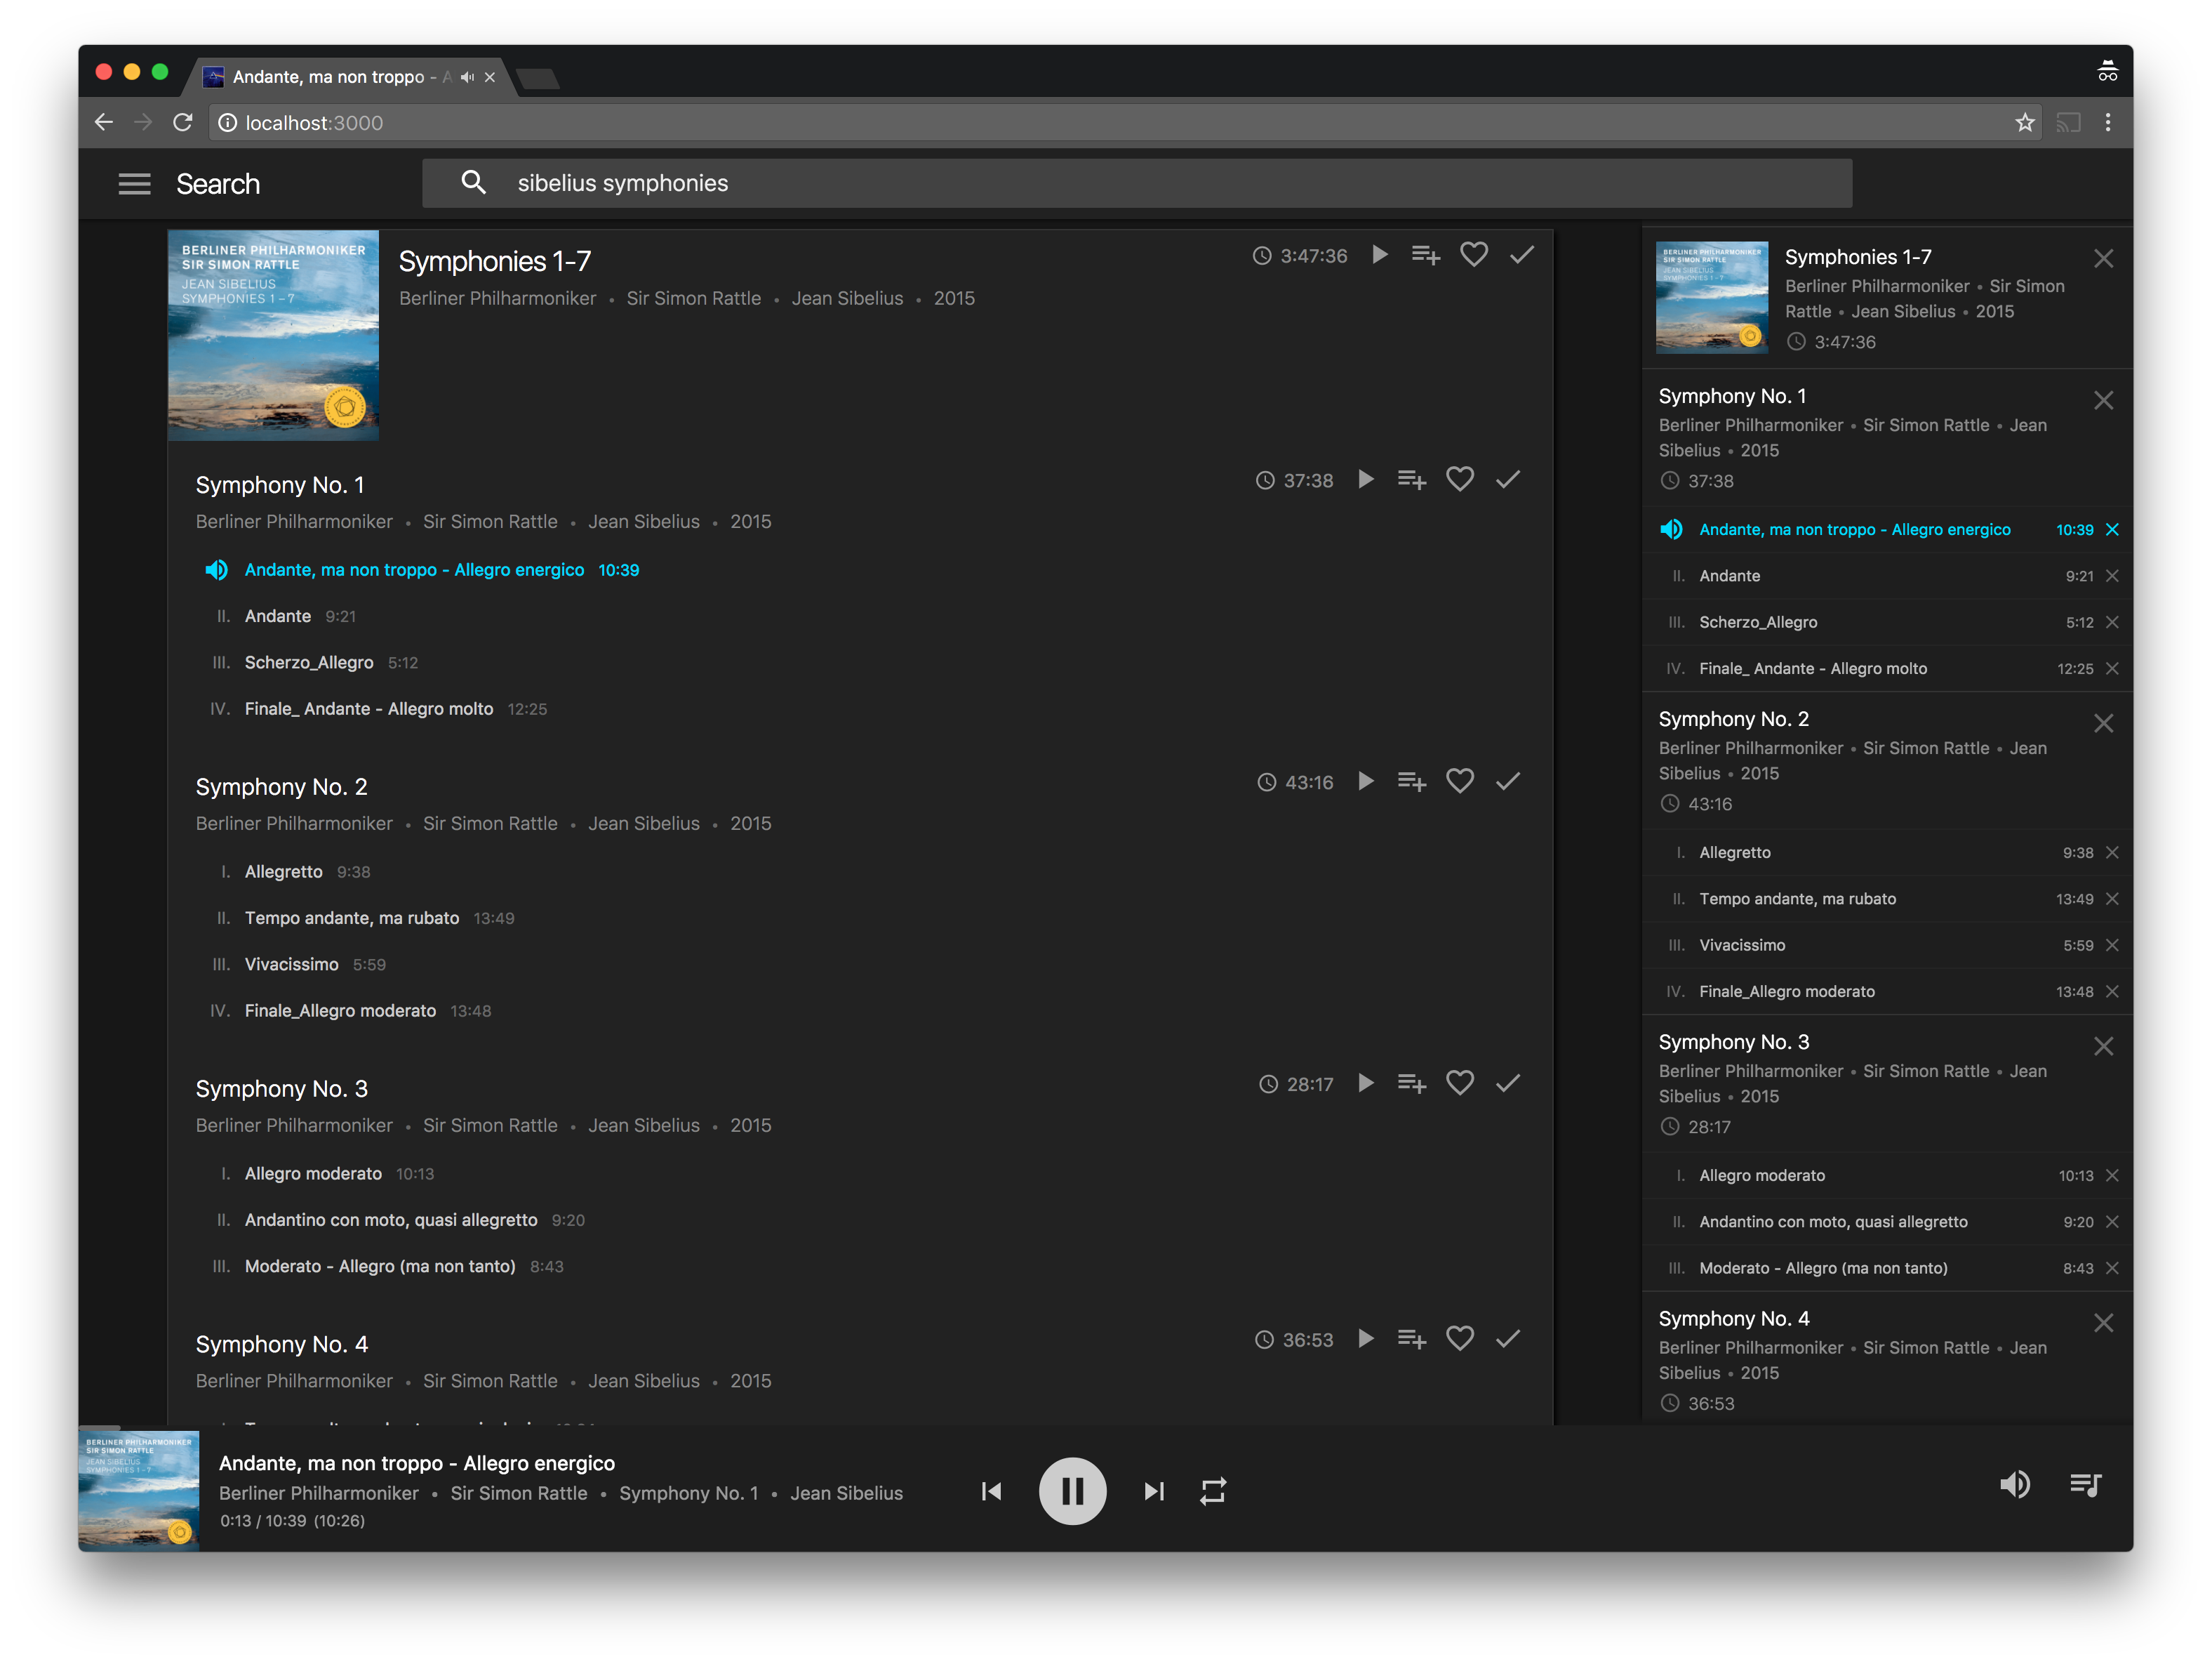Like Symphony No. 4 heart icon

click(1460, 1339)
